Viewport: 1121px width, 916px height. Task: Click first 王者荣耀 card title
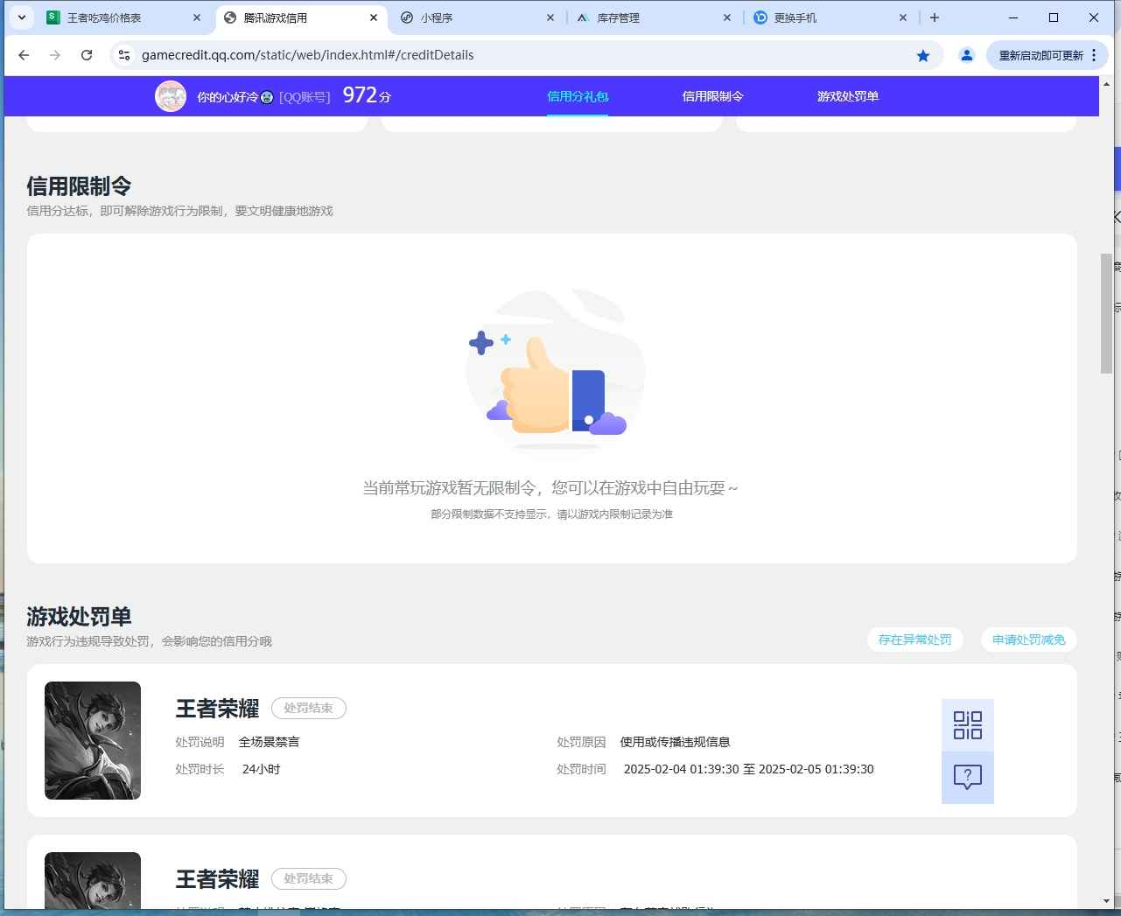[x=217, y=709]
